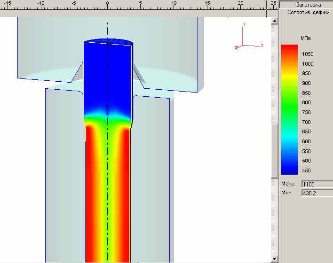The image size is (333, 263).
Task: Click the XYZ coordinate axes indicator
Action: click(x=249, y=36)
